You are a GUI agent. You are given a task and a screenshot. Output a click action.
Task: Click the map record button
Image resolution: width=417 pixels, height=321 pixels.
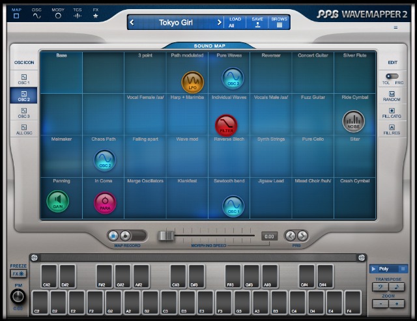coord(125,236)
